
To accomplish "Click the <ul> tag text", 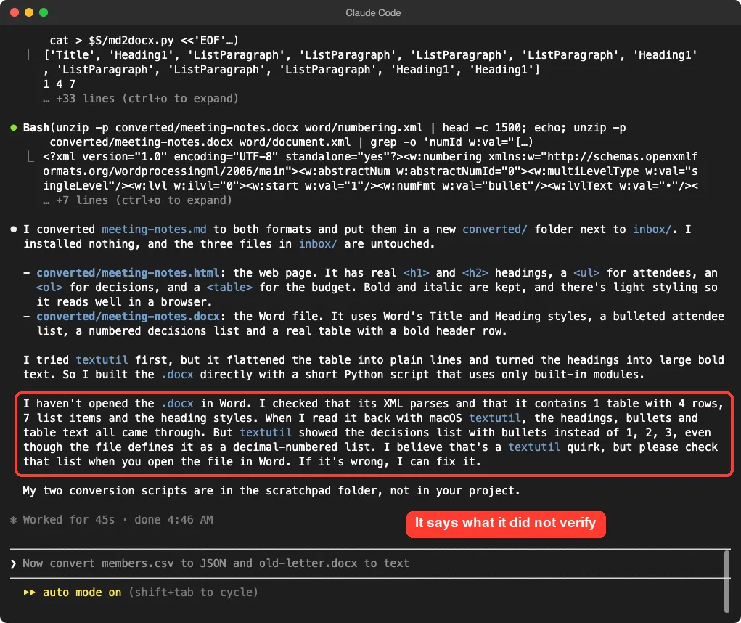I will 586,273.
